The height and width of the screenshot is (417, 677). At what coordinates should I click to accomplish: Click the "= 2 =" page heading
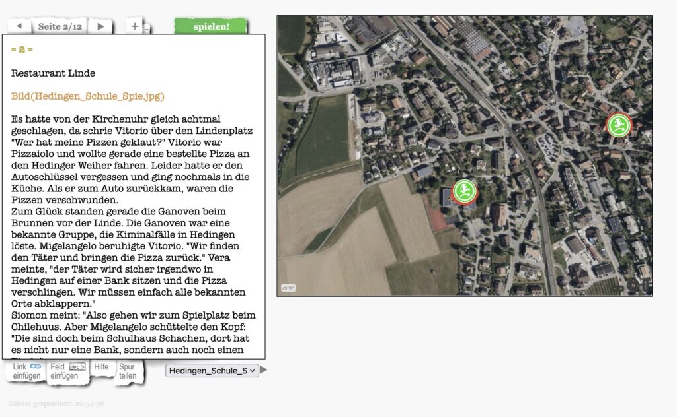(x=22, y=49)
